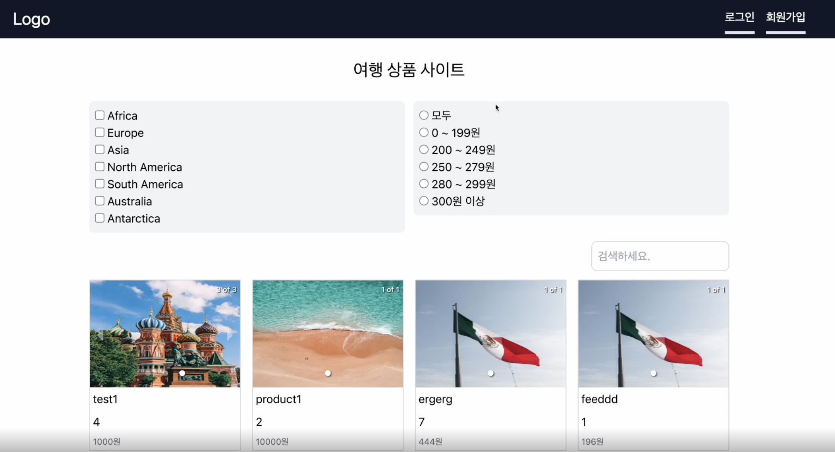Pick the 300원 이상 price filter

(424, 201)
